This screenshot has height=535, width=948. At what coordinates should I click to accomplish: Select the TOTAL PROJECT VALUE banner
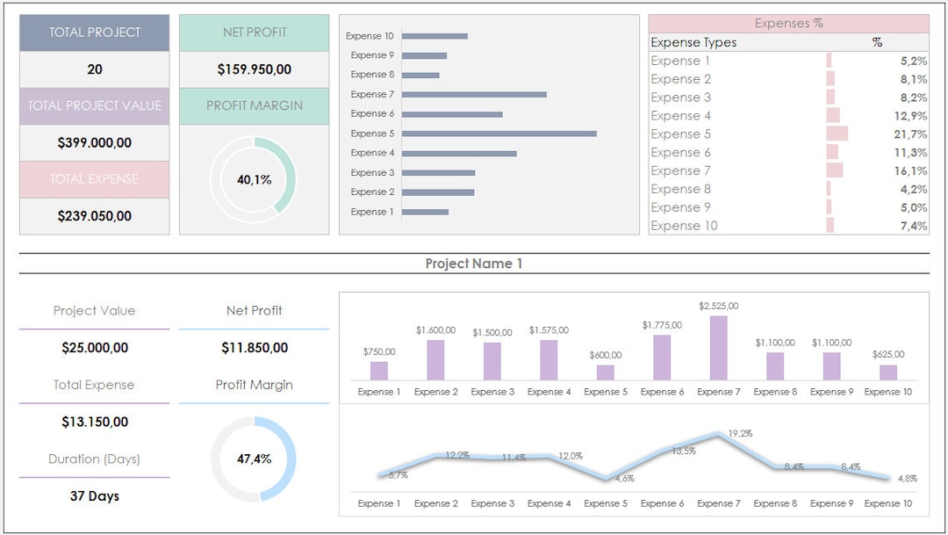pyautogui.click(x=93, y=106)
